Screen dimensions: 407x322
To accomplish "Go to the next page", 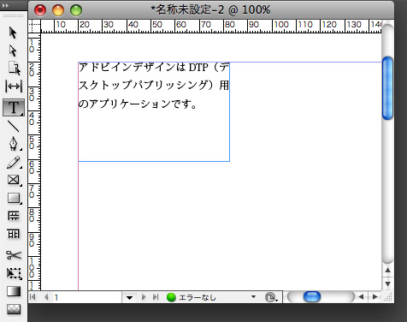I will tap(144, 297).
